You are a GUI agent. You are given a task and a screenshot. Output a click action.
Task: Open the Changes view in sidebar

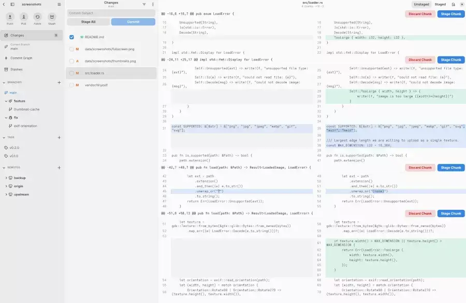[32, 35]
